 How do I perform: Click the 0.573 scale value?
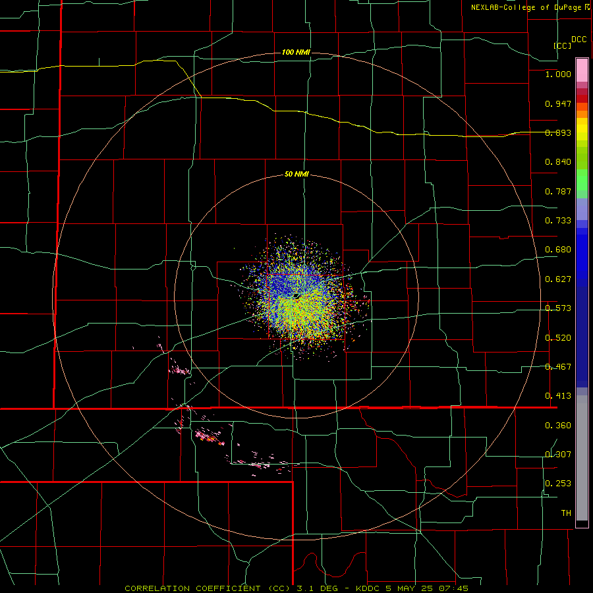tap(558, 308)
